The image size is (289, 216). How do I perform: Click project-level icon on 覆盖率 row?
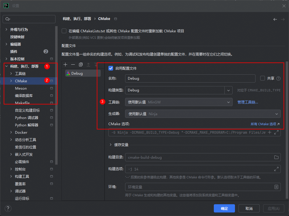[52, 184]
